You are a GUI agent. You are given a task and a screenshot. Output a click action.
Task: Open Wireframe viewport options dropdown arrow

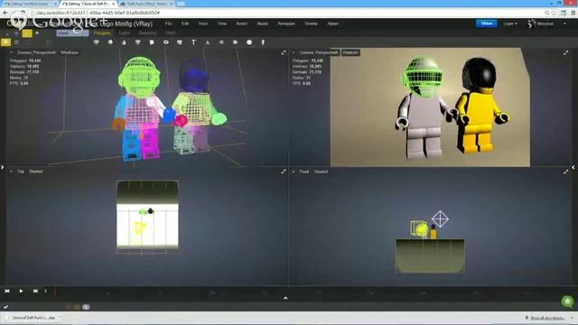click(x=11, y=52)
